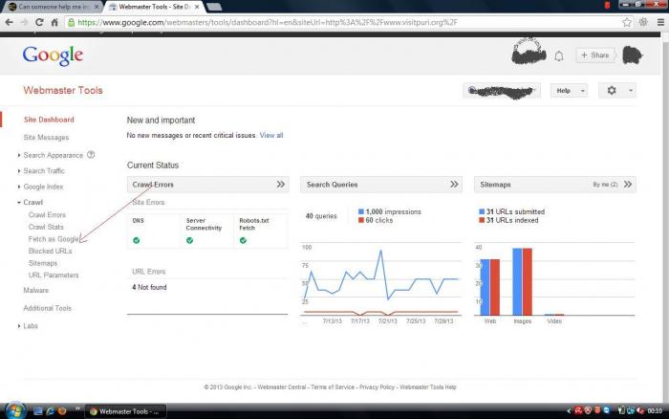The height and width of the screenshot is (419, 669).
Task: Click the extension icon beside star
Action: (x=643, y=22)
